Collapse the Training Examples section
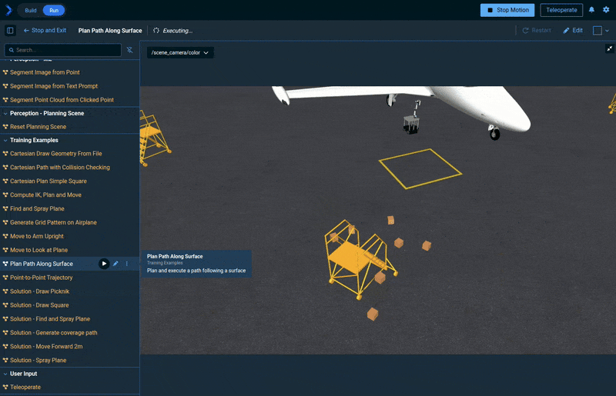Screen dimensions: 616x396 5,141
